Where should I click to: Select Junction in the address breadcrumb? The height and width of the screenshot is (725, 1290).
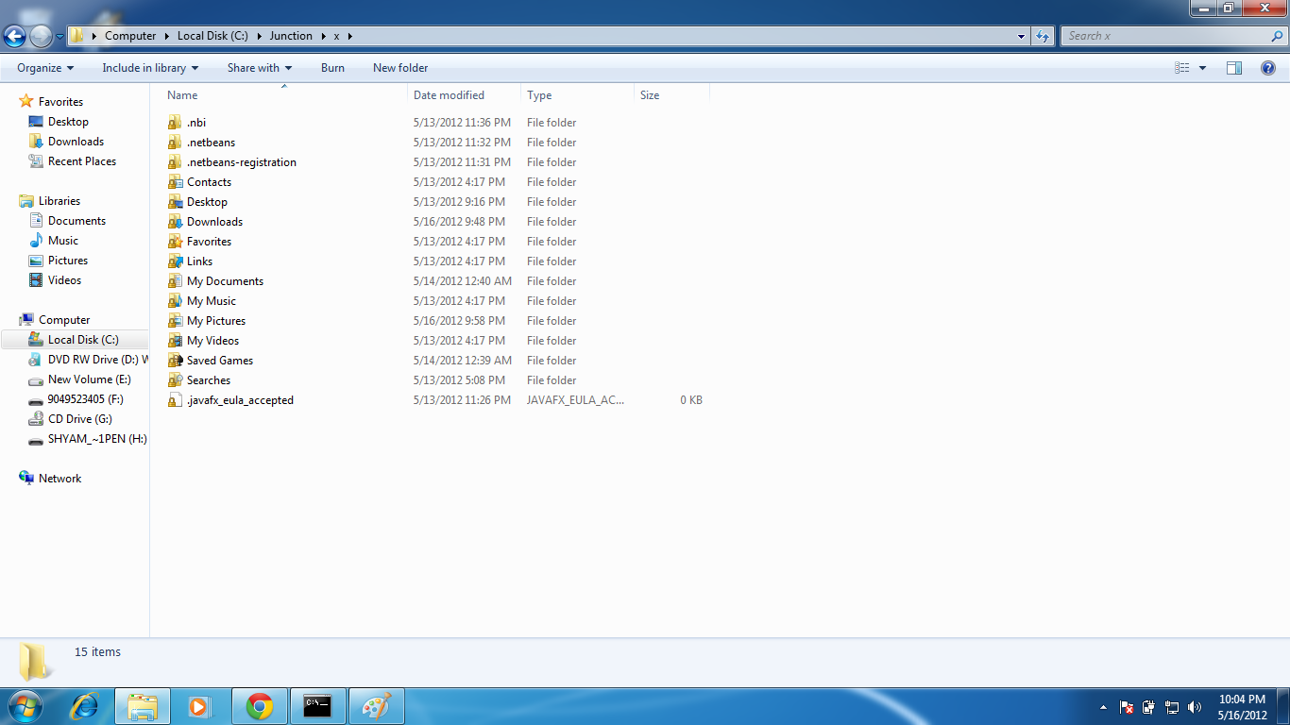[291, 36]
